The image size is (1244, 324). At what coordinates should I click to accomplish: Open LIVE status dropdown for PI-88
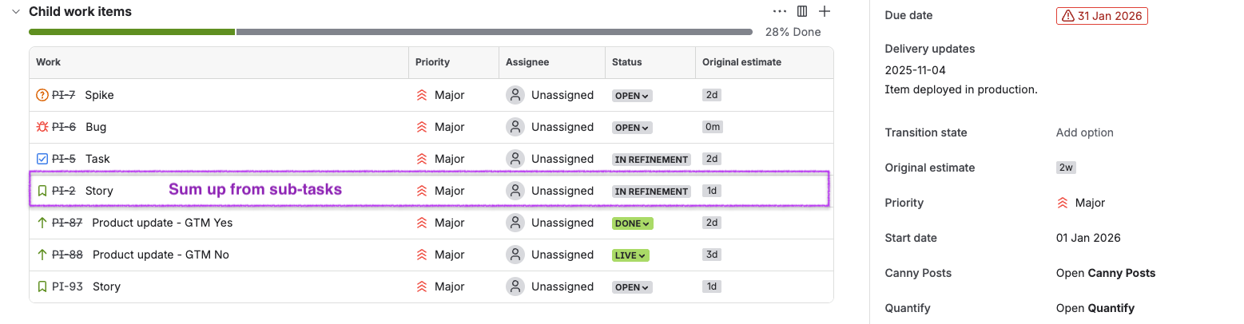tap(631, 255)
